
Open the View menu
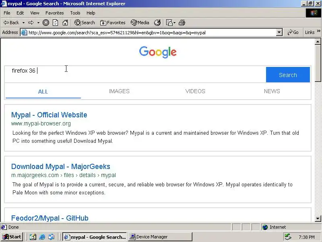coord(35,13)
